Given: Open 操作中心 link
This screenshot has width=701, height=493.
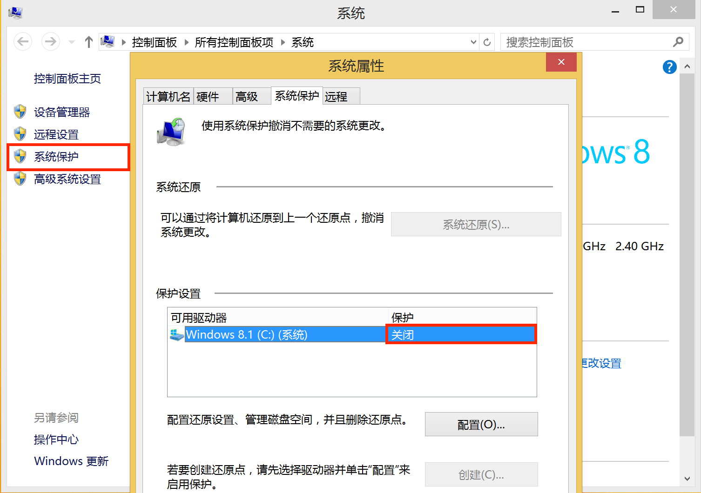Looking at the screenshot, I should [x=56, y=440].
